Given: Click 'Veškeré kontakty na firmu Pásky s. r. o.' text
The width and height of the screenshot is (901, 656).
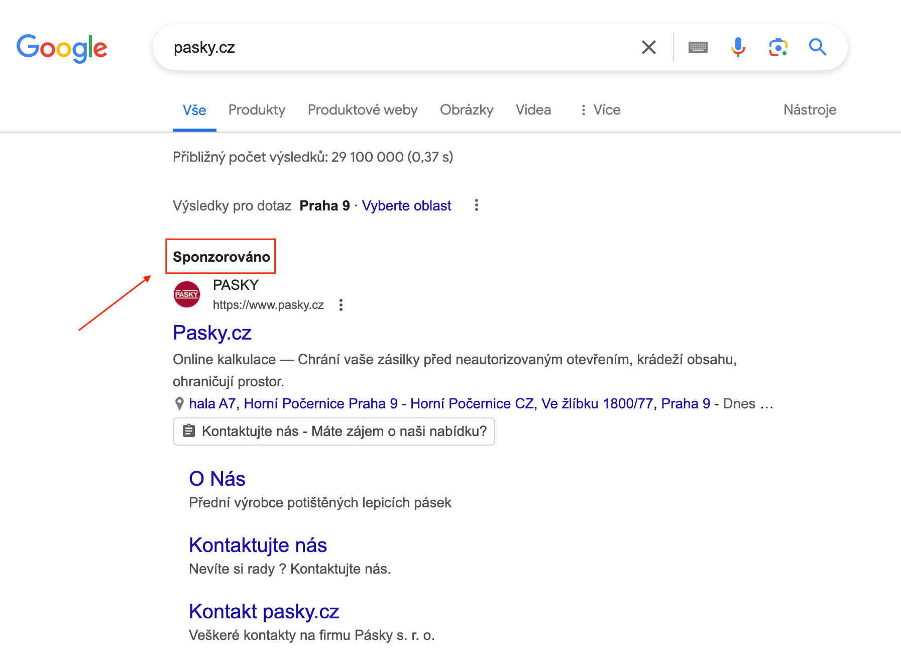Looking at the screenshot, I should coord(312,635).
